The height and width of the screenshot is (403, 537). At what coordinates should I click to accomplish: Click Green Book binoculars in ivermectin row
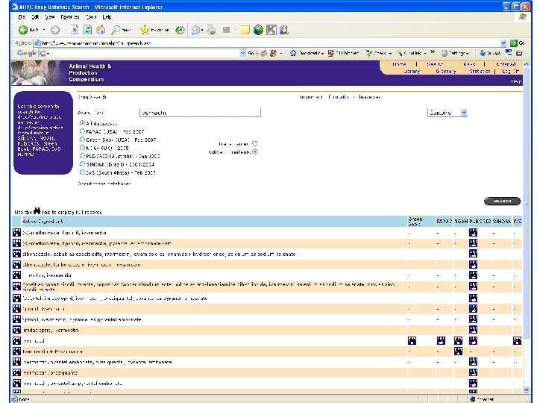point(412,340)
